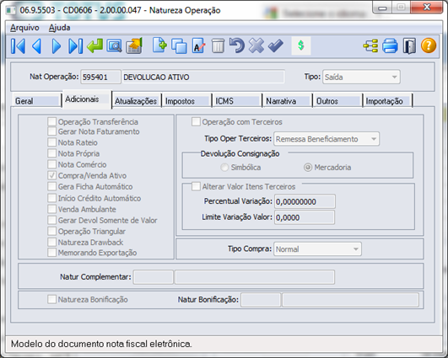The width and height of the screenshot is (448, 358).
Task: Toggle Gerar Devol Somente de Valor checkbox
Action: tap(52, 220)
